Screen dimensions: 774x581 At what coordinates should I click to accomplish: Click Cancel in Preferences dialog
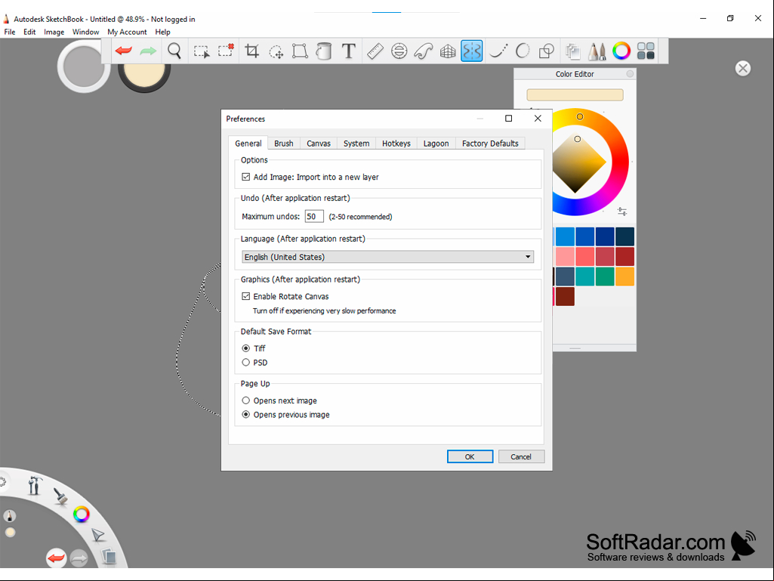pos(521,456)
